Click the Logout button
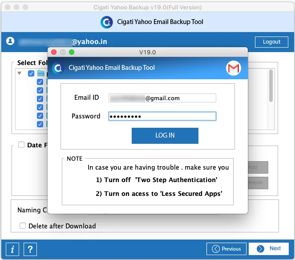The image size is (295, 260). click(271, 42)
